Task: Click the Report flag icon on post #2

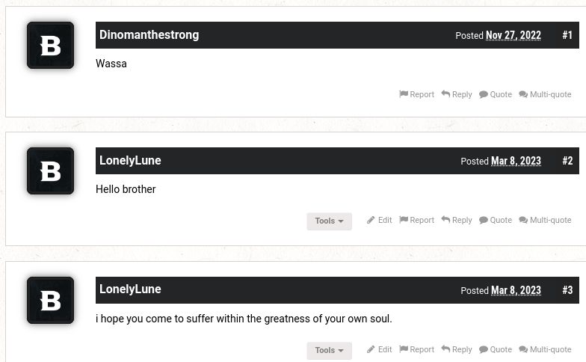Action: [404, 220]
